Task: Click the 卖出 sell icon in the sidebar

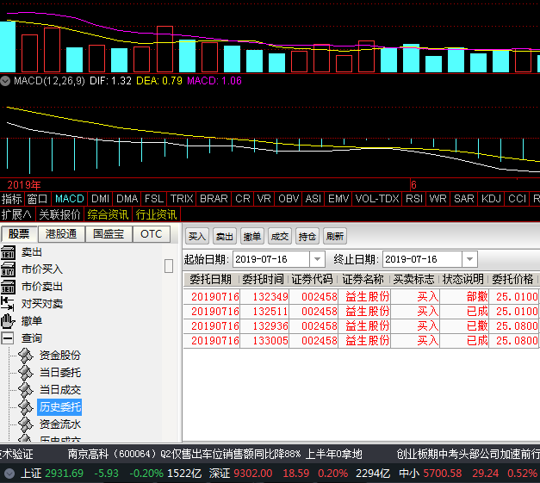Action: pos(8,252)
